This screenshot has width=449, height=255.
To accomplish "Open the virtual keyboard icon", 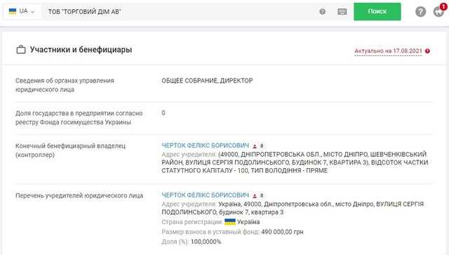I will pos(342,12).
